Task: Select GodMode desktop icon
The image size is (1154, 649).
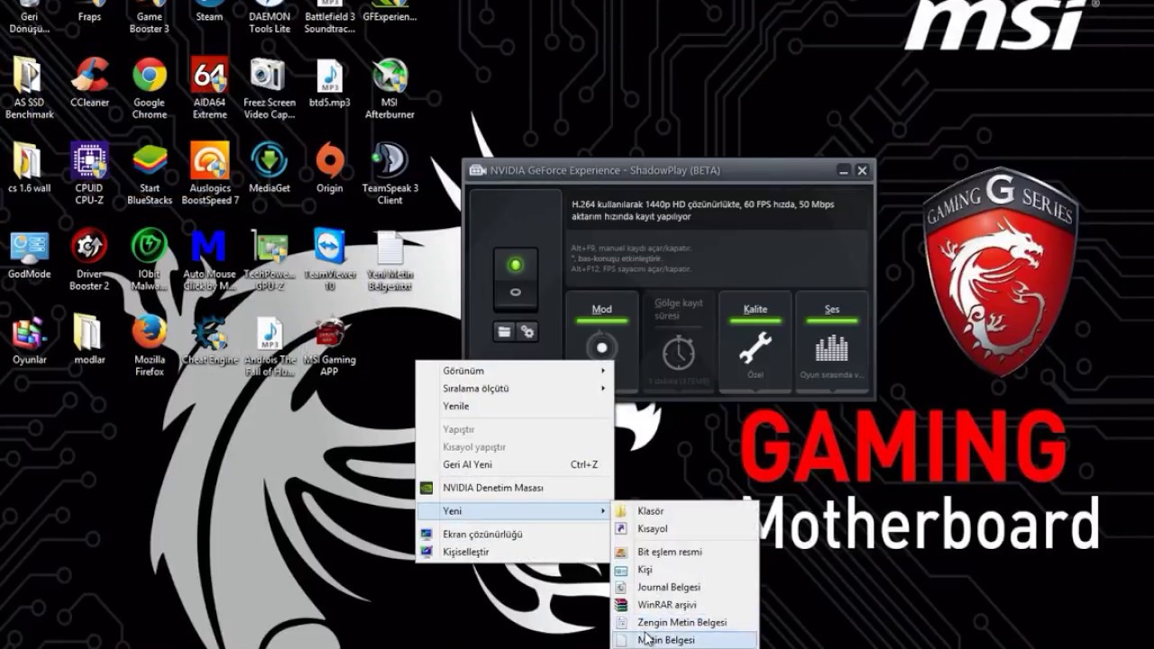Action: pyautogui.click(x=29, y=254)
